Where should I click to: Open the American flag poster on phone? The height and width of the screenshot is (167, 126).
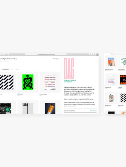point(111,62)
